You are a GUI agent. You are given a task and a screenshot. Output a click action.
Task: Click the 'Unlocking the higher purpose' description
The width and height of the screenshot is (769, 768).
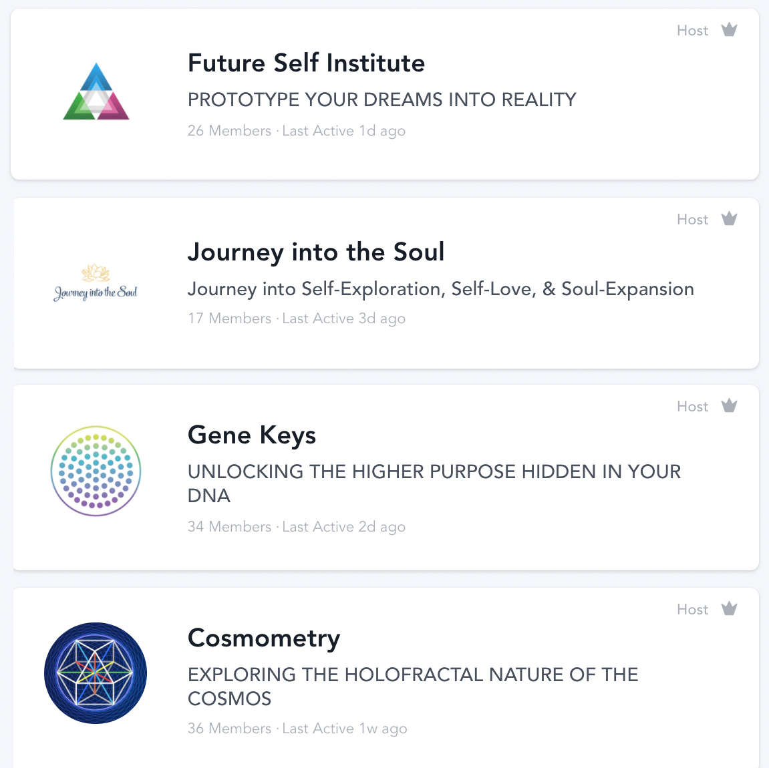point(434,484)
